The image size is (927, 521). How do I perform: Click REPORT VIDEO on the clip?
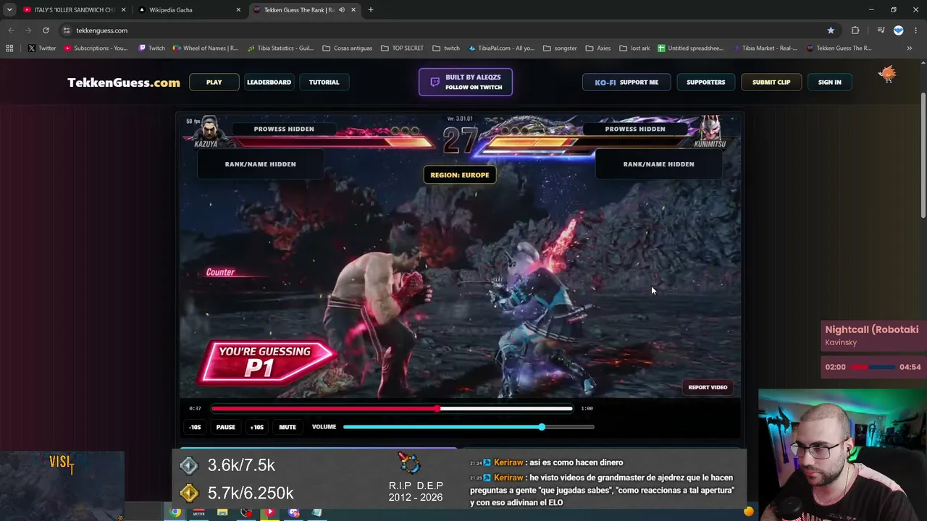(x=708, y=387)
